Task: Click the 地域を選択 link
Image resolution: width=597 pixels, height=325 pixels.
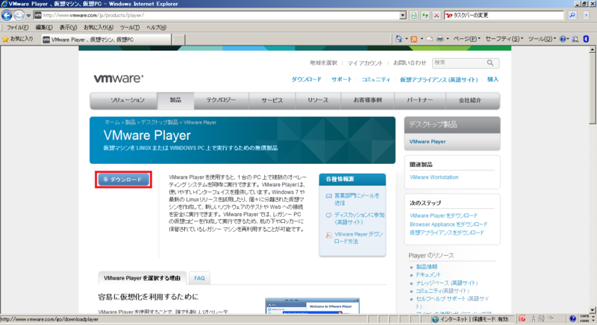Action: (x=323, y=63)
